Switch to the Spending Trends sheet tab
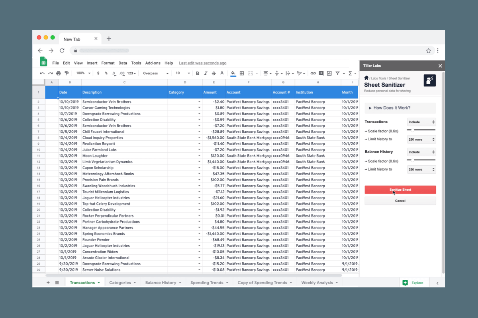This screenshot has height=318, width=478. pyautogui.click(x=209, y=283)
